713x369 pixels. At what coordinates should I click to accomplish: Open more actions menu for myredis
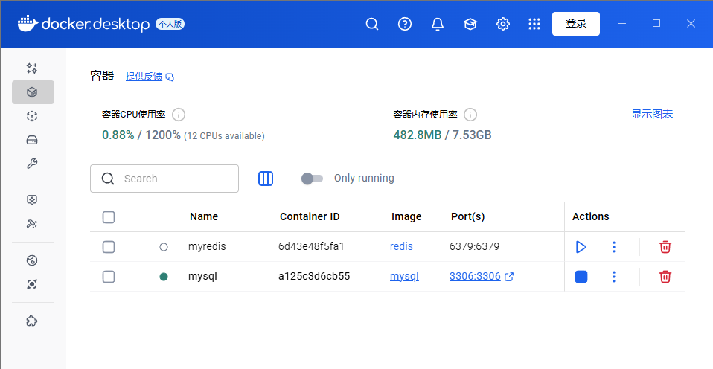coord(614,247)
